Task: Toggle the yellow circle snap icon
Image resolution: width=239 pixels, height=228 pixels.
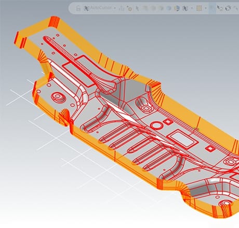Action: (x=129, y=8)
